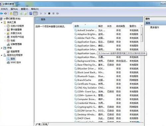Click the services list vertical scrollbar thumb
The image size is (166, 126).
(x=142, y=34)
